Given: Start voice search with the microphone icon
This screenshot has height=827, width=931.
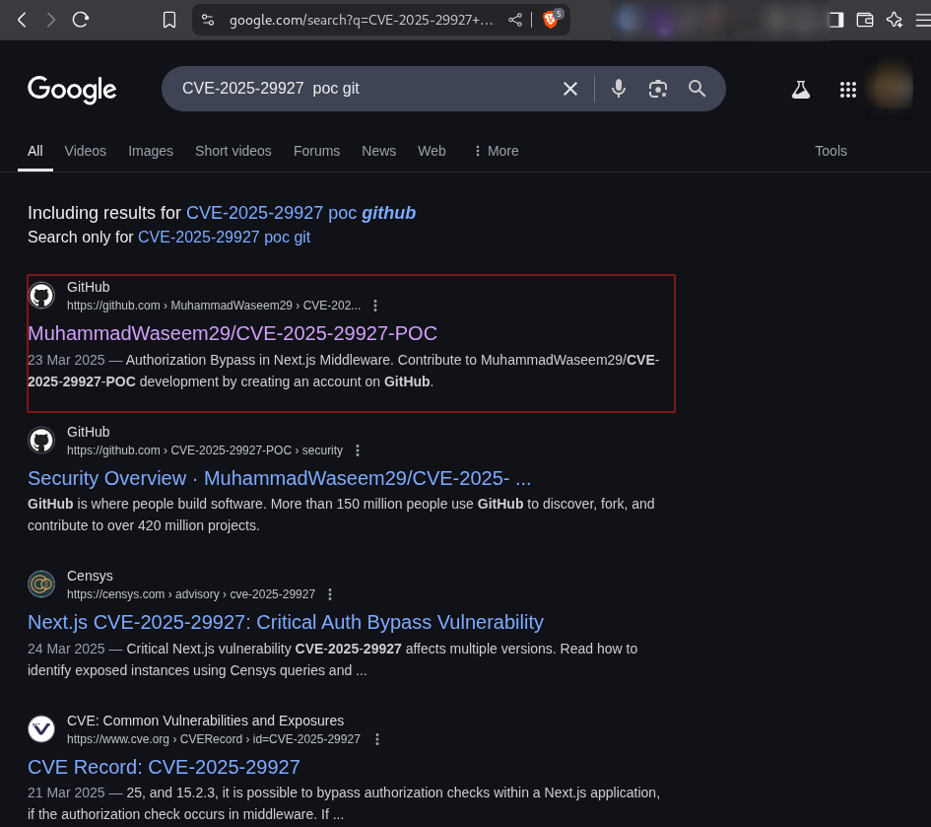Looking at the screenshot, I should [x=618, y=89].
